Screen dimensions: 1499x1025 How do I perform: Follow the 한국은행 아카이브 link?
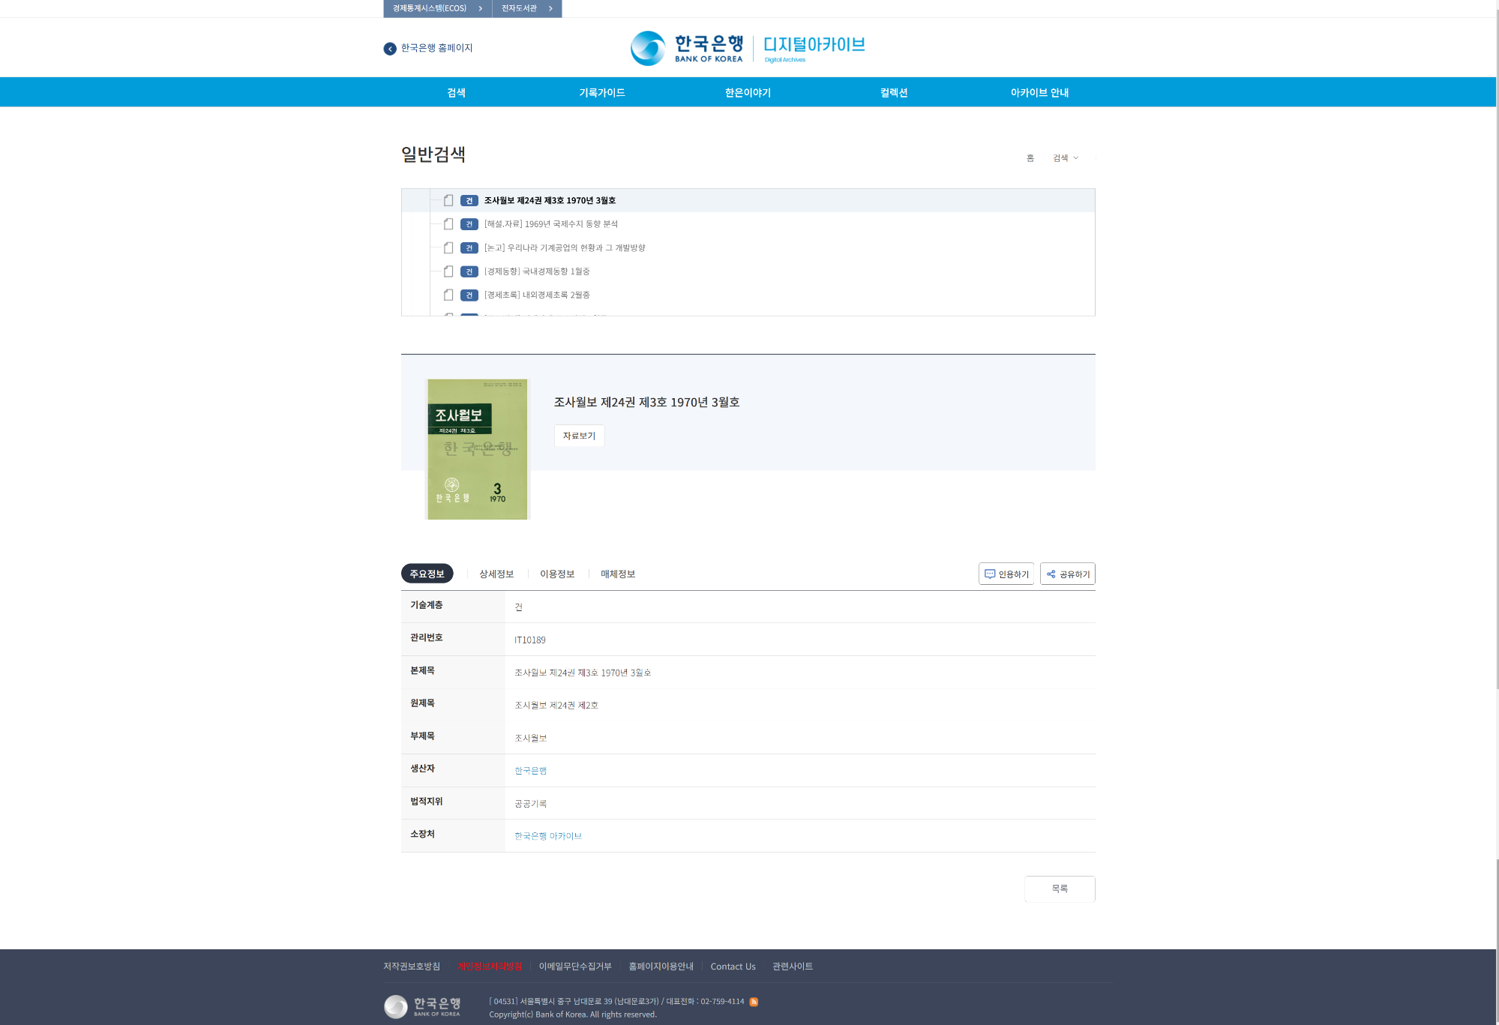click(x=548, y=836)
